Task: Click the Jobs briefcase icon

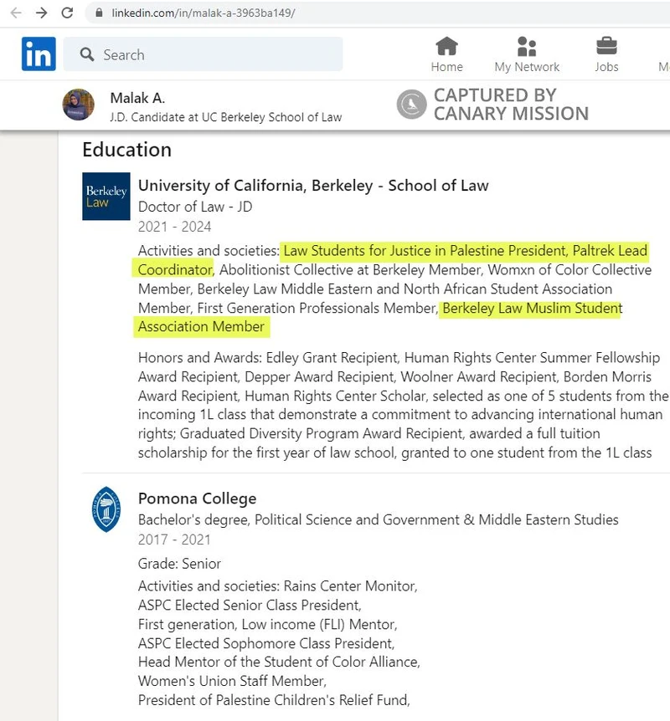Action: tap(606, 46)
